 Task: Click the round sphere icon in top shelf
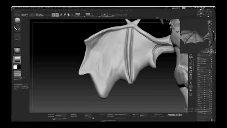click(x=68, y=15)
